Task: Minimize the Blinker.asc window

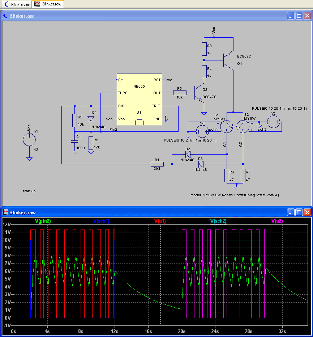Action: pos(291,16)
